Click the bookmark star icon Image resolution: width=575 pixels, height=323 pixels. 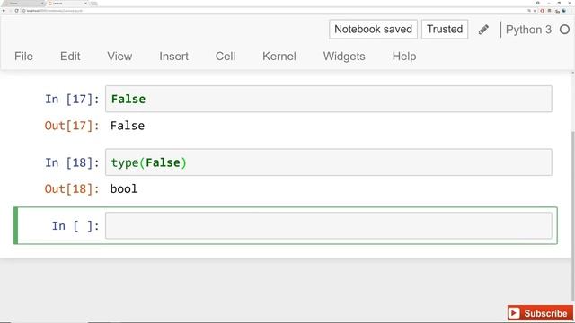click(535, 11)
